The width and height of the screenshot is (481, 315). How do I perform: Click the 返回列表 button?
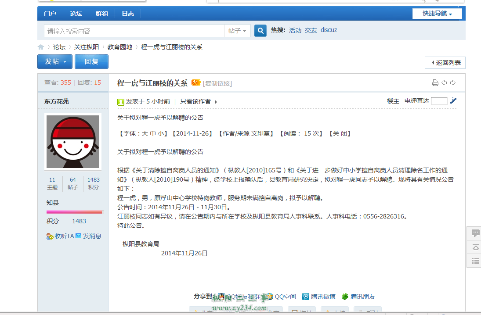click(x=445, y=63)
